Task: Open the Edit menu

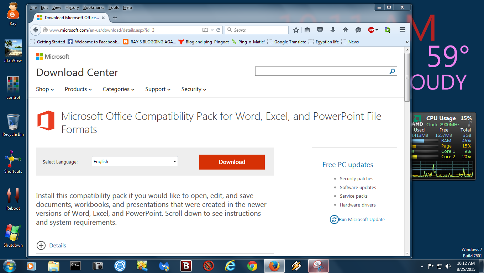Action: point(44,7)
